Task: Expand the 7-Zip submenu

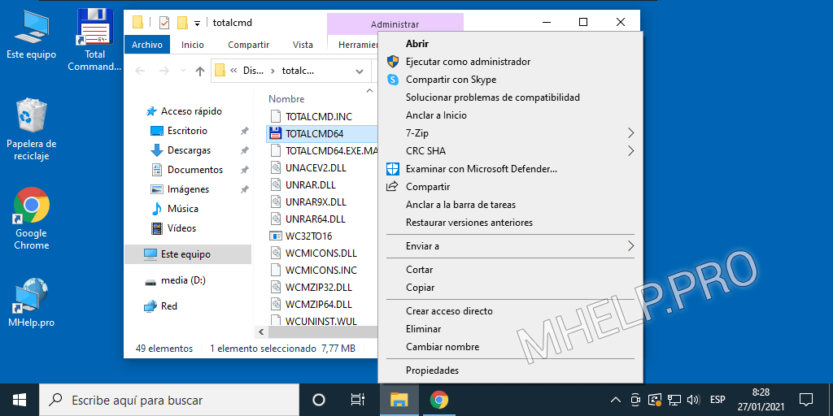Action: 630,133
